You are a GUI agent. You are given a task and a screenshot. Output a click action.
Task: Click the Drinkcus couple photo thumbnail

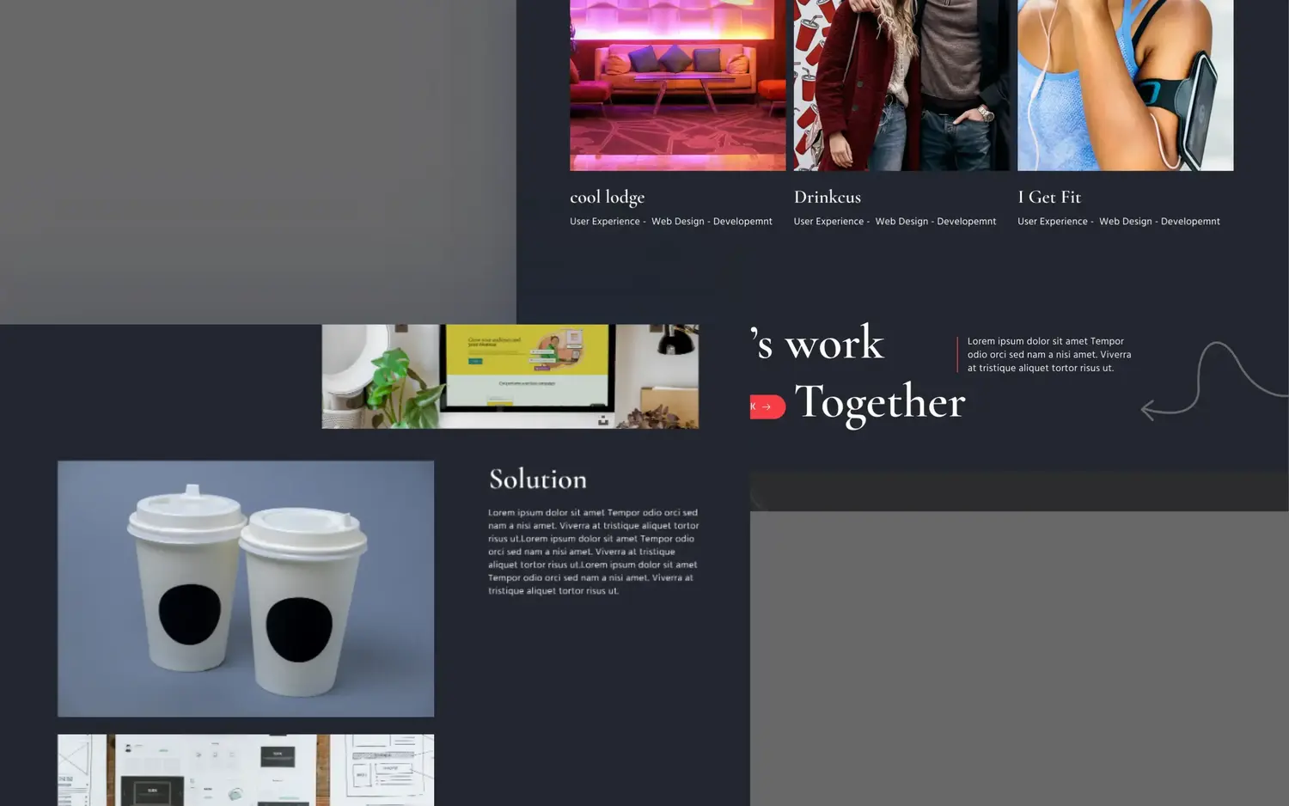(x=901, y=84)
